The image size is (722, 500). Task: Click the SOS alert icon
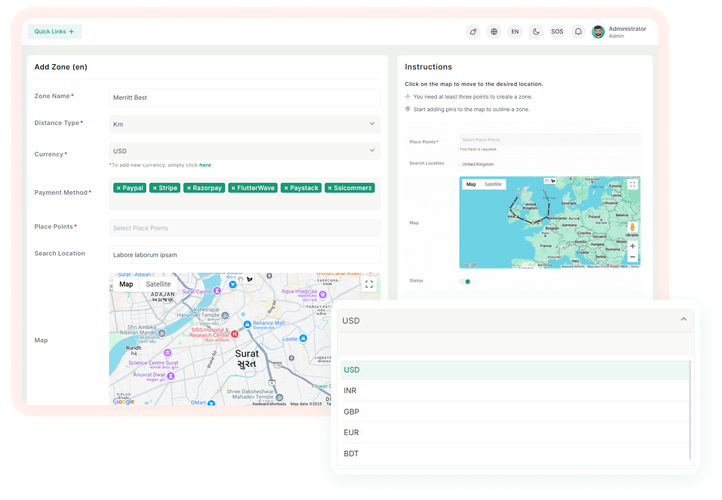pos(557,32)
